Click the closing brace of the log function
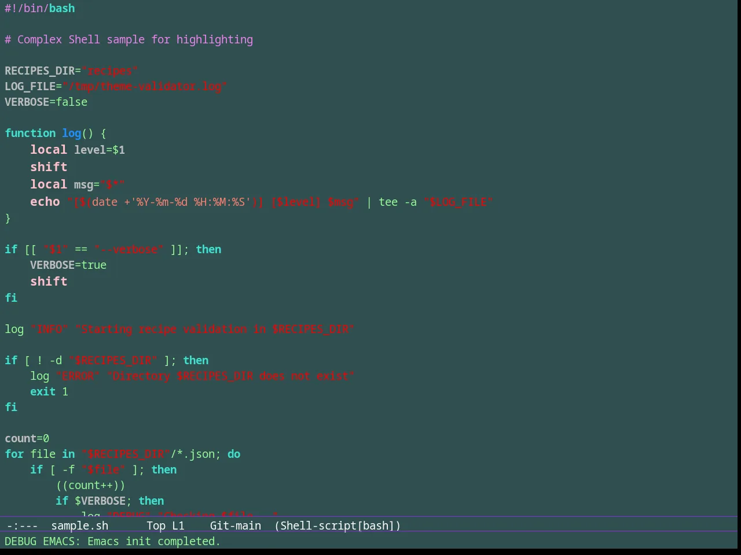The image size is (741, 555). (8, 218)
